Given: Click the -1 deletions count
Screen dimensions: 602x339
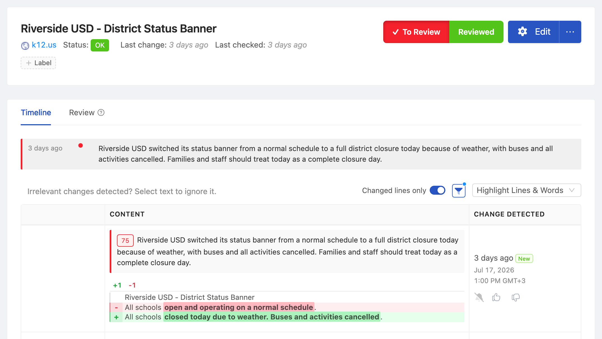Looking at the screenshot, I should (x=132, y=285).
